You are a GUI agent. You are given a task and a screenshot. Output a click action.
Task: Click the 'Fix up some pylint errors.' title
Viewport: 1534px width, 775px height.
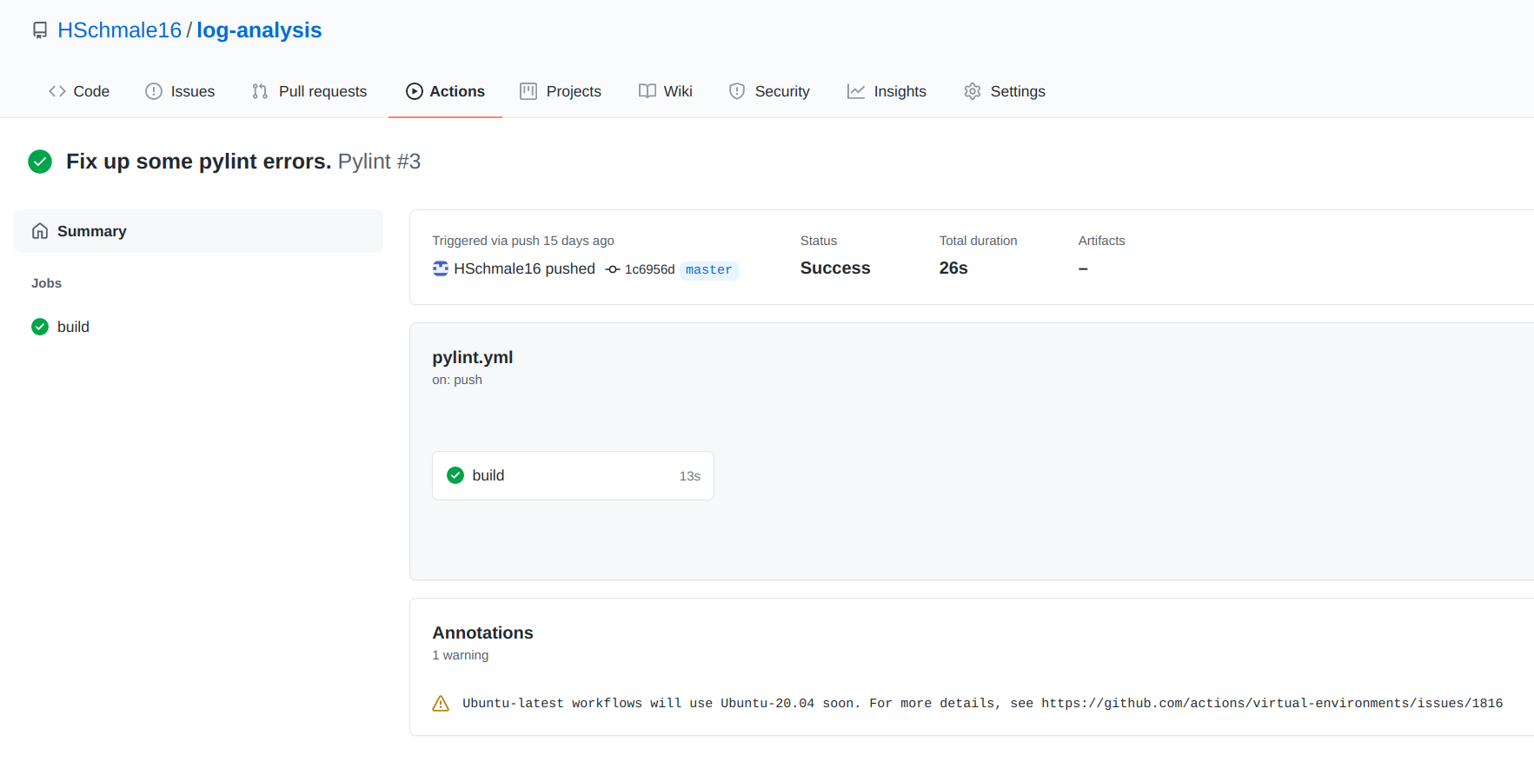pos(198,162)
